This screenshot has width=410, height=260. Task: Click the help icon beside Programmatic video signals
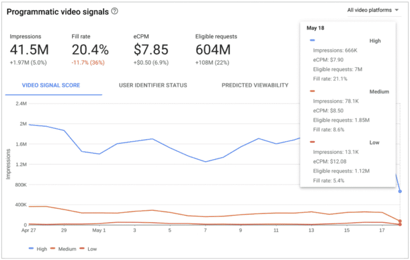click(115, 11)
